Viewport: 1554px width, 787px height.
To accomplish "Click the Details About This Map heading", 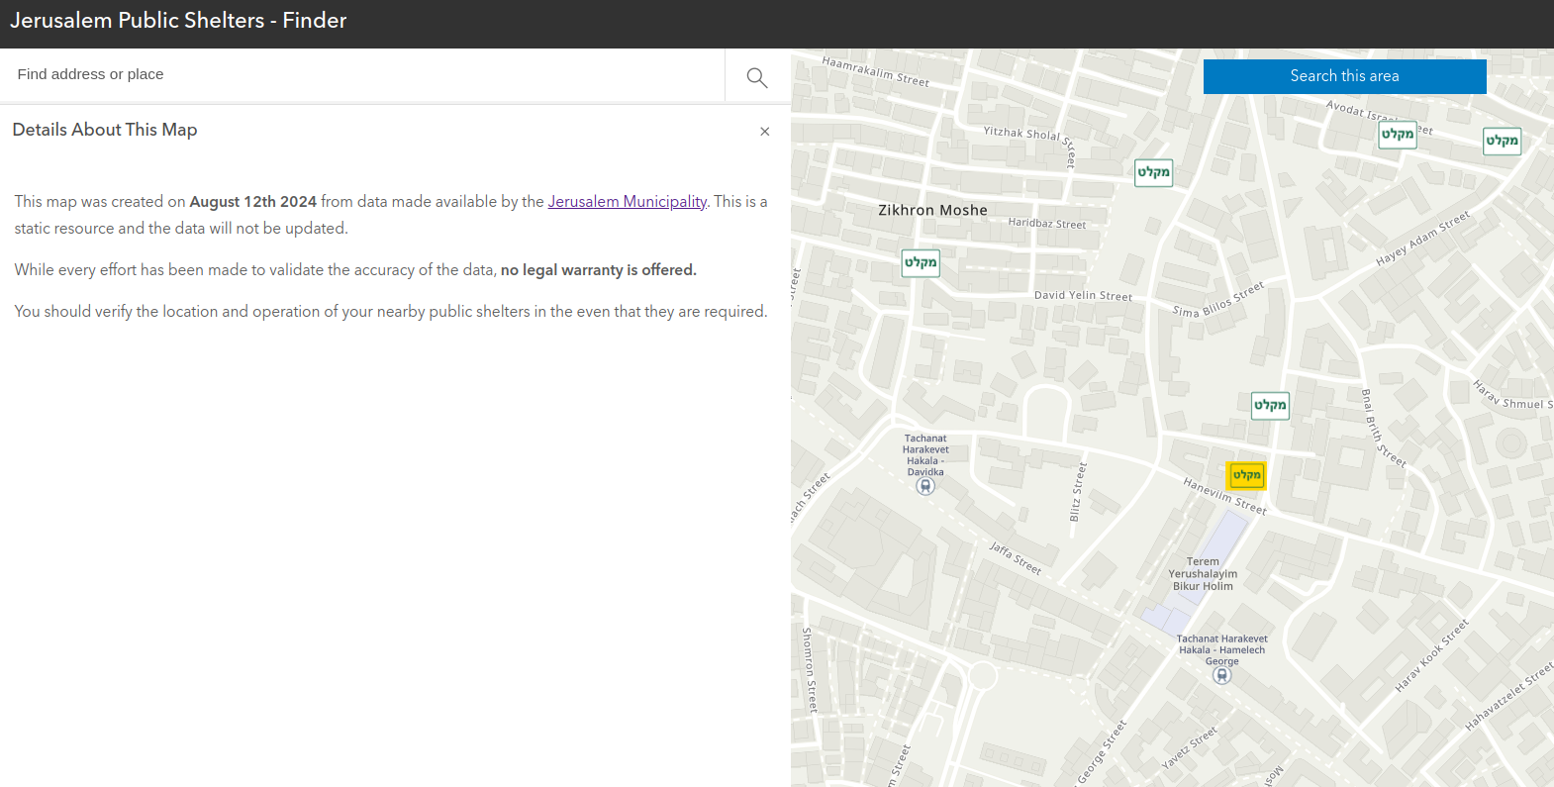I will [105, 130].
